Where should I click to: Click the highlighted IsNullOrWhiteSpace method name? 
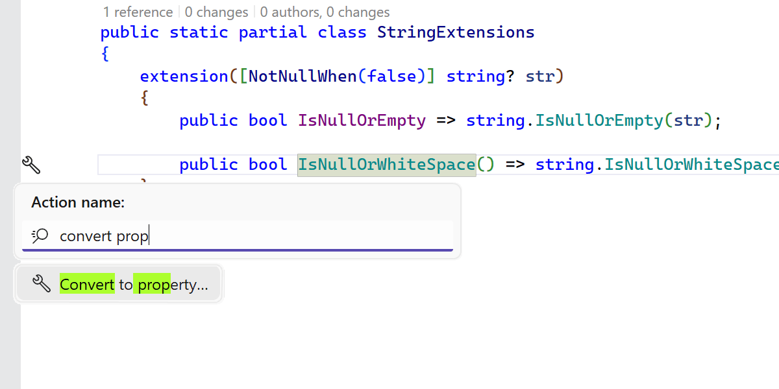386,165
